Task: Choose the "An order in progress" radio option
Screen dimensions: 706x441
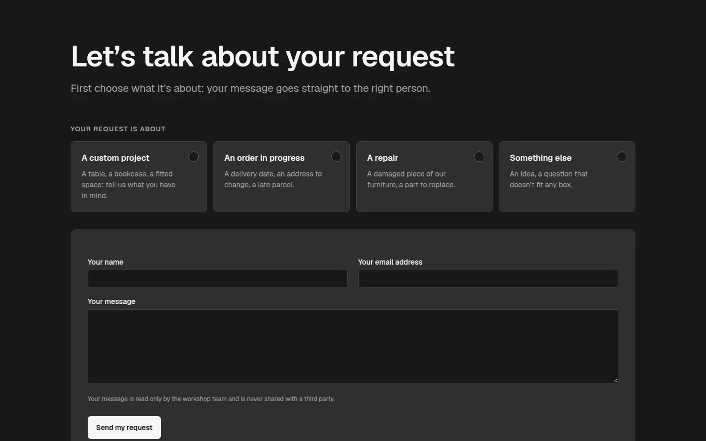Action: pos(336,157)
